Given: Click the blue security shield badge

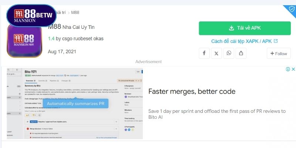Looking at the screenshot, I should point(292,10).
